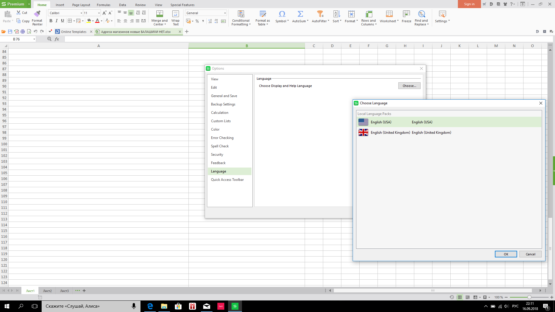Click the Choose... language button
The height and width of the screenshot is (312, 555).
click(x=409, y=86)
